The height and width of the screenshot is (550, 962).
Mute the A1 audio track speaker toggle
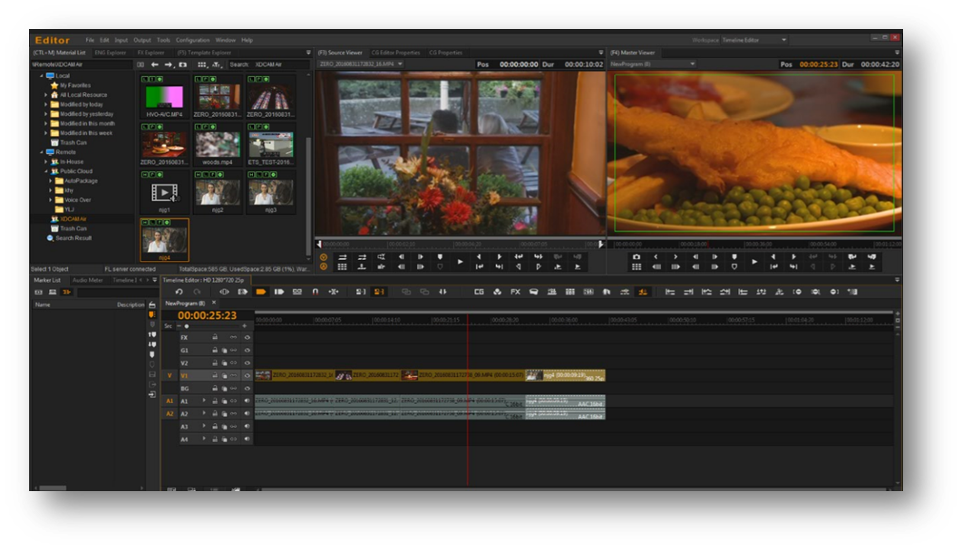[x=247, y=400]
